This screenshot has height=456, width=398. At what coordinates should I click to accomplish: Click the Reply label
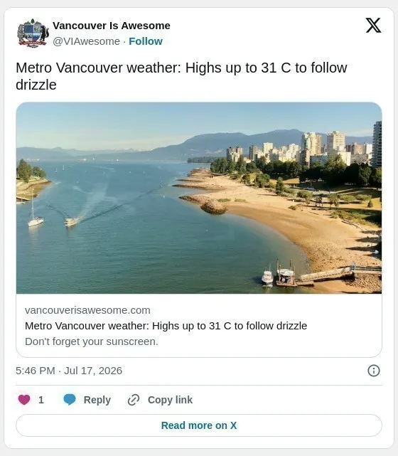(97, 400)
